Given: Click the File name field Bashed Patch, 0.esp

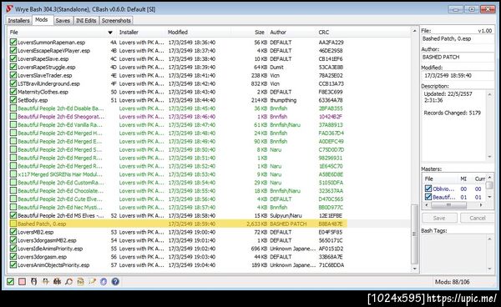Looking at the screenshot, I should (x=458, y=38).
